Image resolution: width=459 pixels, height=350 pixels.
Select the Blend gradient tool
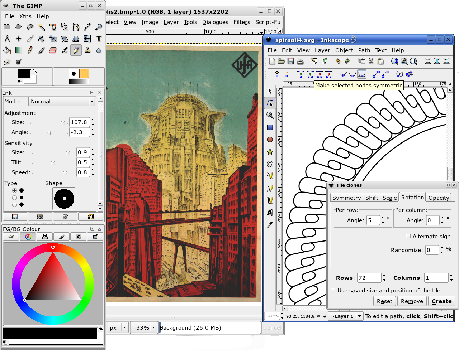click(x=19, y=50)
